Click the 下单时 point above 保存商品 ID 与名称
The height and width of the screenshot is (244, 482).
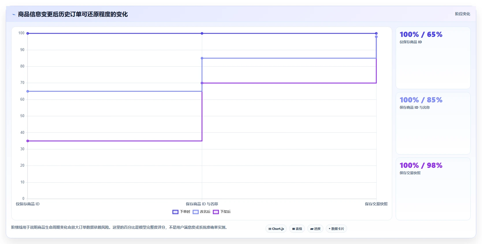[x=202, y=33]
